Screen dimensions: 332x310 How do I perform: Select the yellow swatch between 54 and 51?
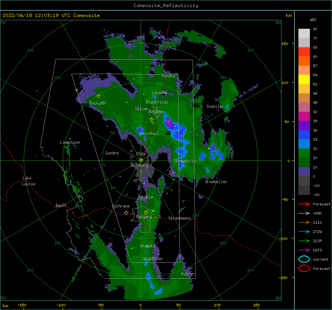[x=304, y=79]
